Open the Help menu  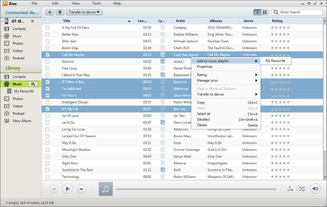coord(117,3)
